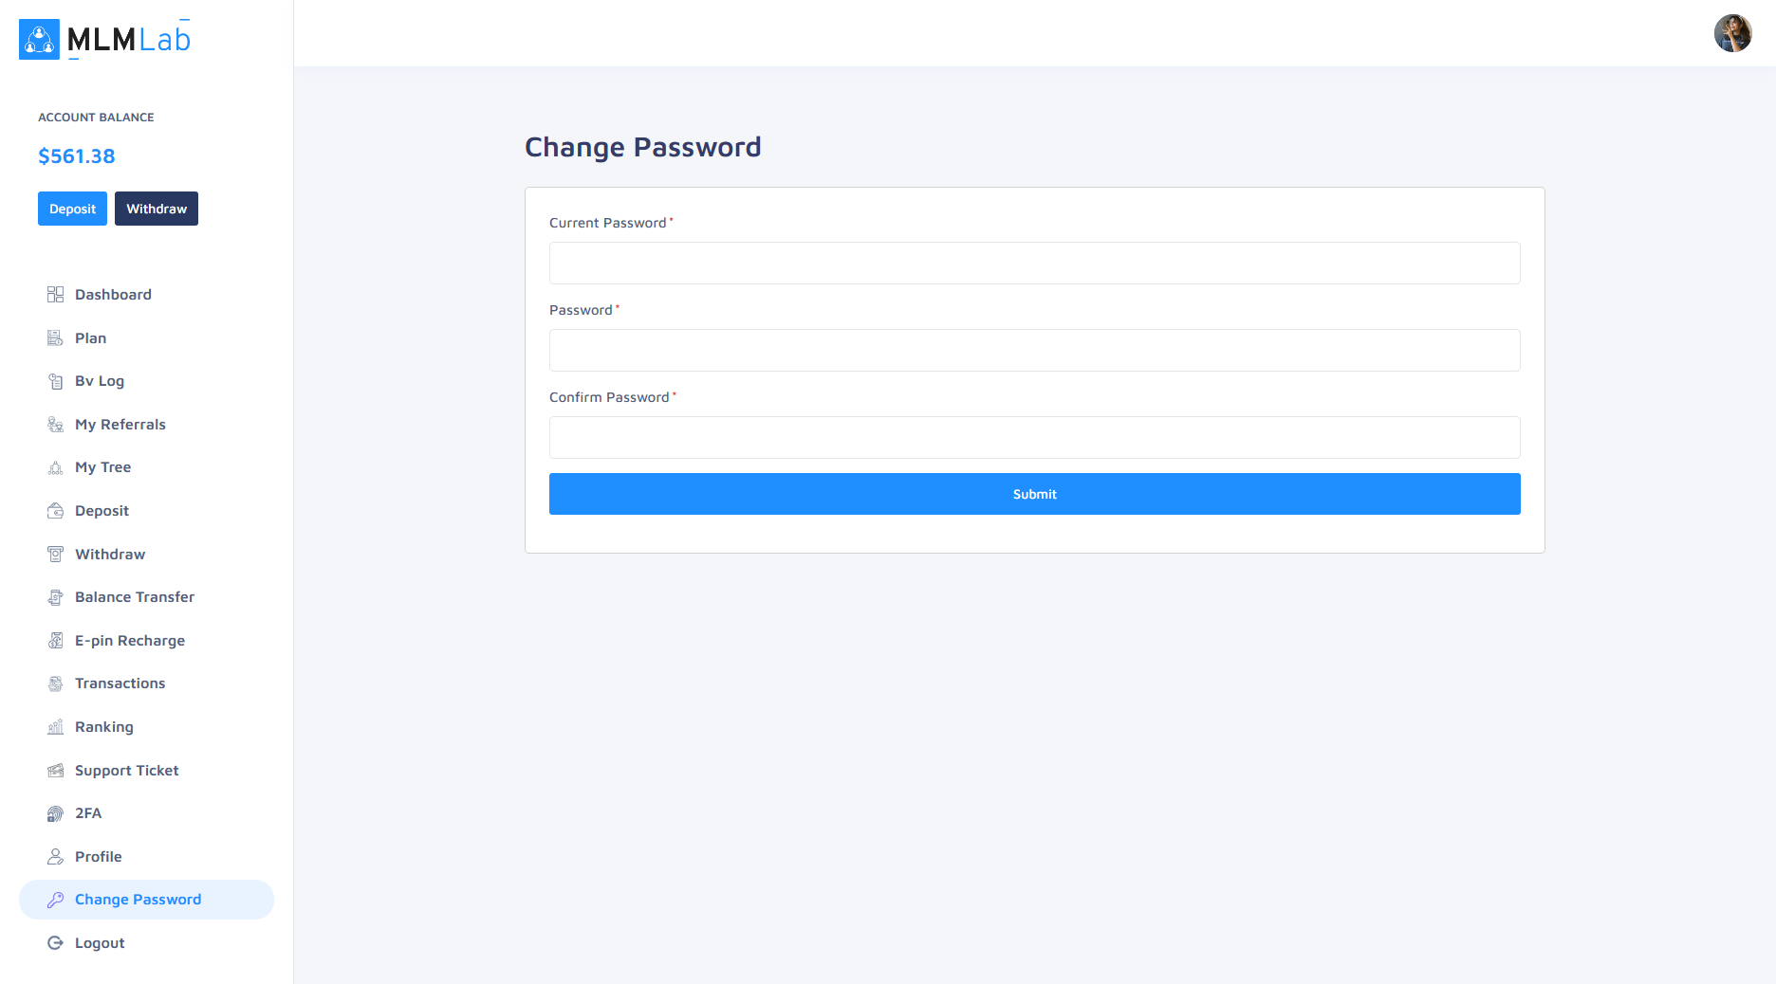Viewport: 1776px width, 984px height.
Task: Open the user profile avatar menu
Action: coord(1732,33)
